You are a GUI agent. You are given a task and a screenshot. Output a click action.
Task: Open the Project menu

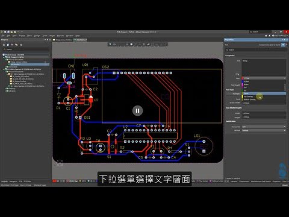click(x=22, y=36)
